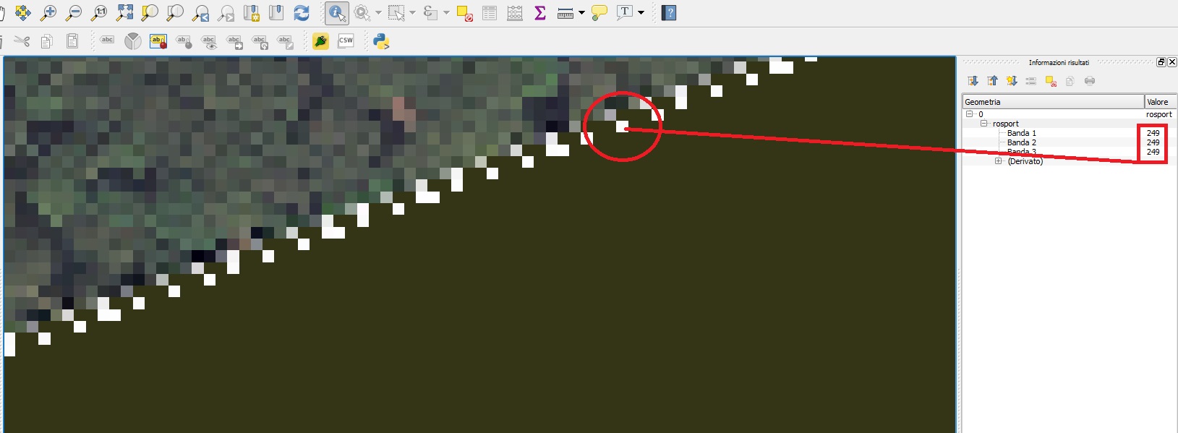Undock the Informazioni risultati panel
This screenshot has width=1178, height=433.
tap(1161, 62)
